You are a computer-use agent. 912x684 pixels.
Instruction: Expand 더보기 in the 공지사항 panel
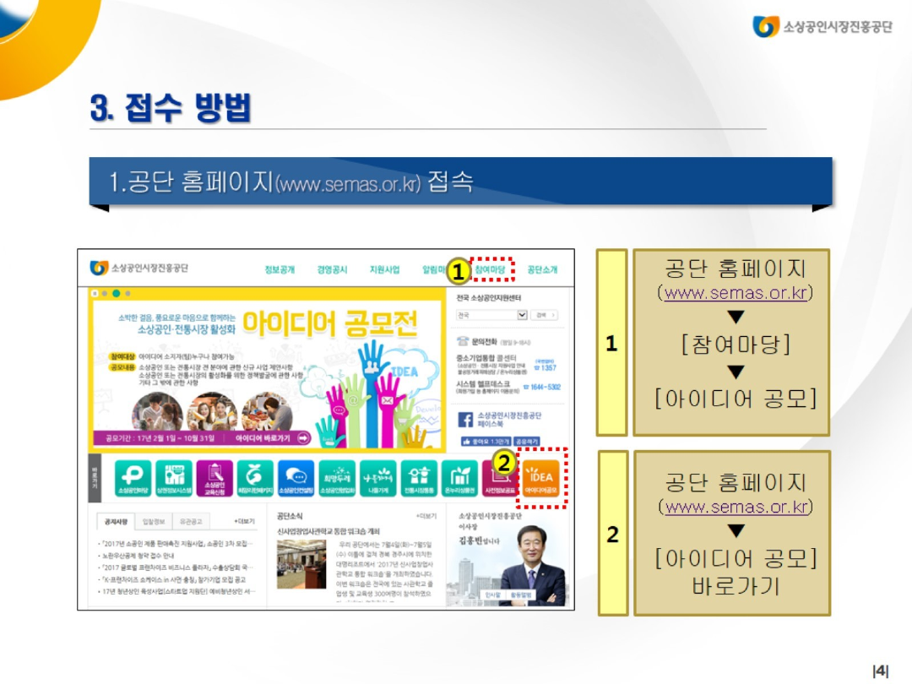(244, 521)
